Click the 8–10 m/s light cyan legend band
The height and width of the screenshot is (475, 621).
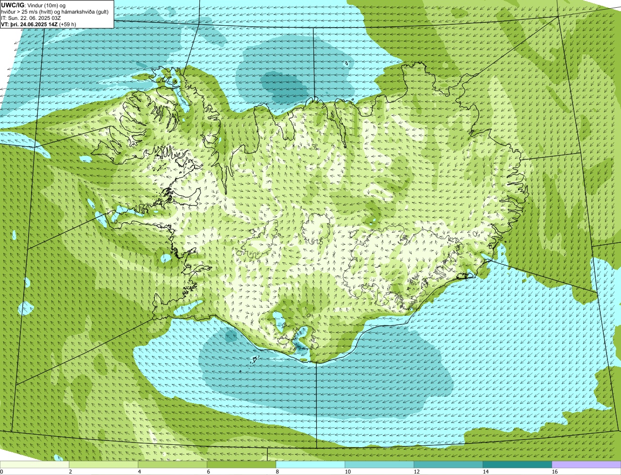click(310, 464)
